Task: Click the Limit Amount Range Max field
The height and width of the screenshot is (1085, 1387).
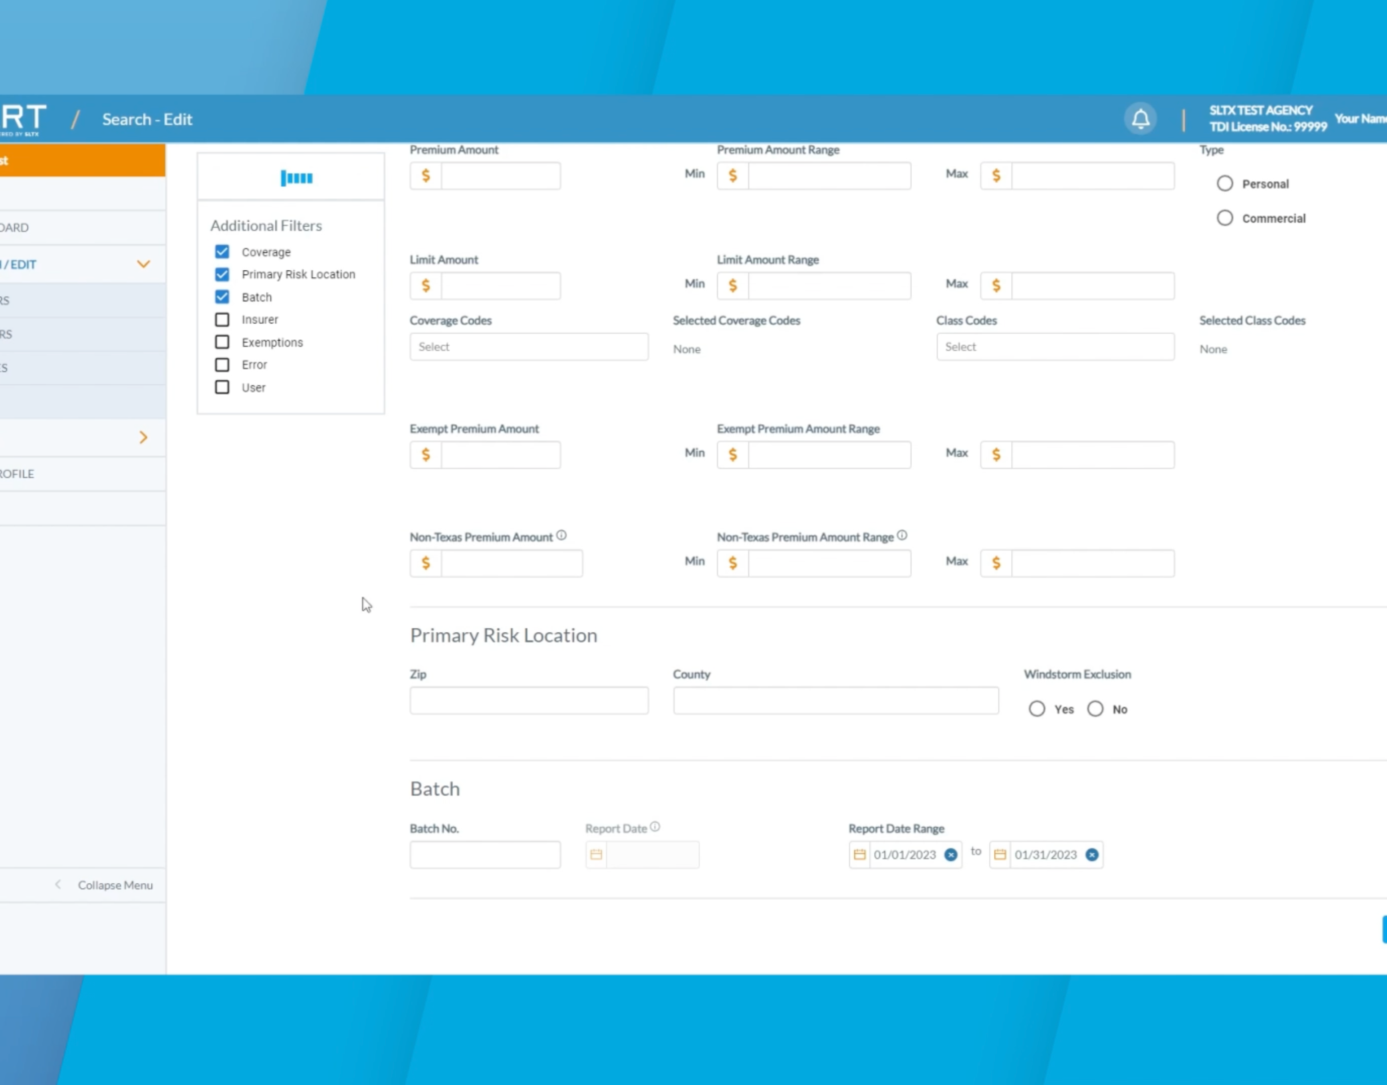Action: tap(1093, 286)
